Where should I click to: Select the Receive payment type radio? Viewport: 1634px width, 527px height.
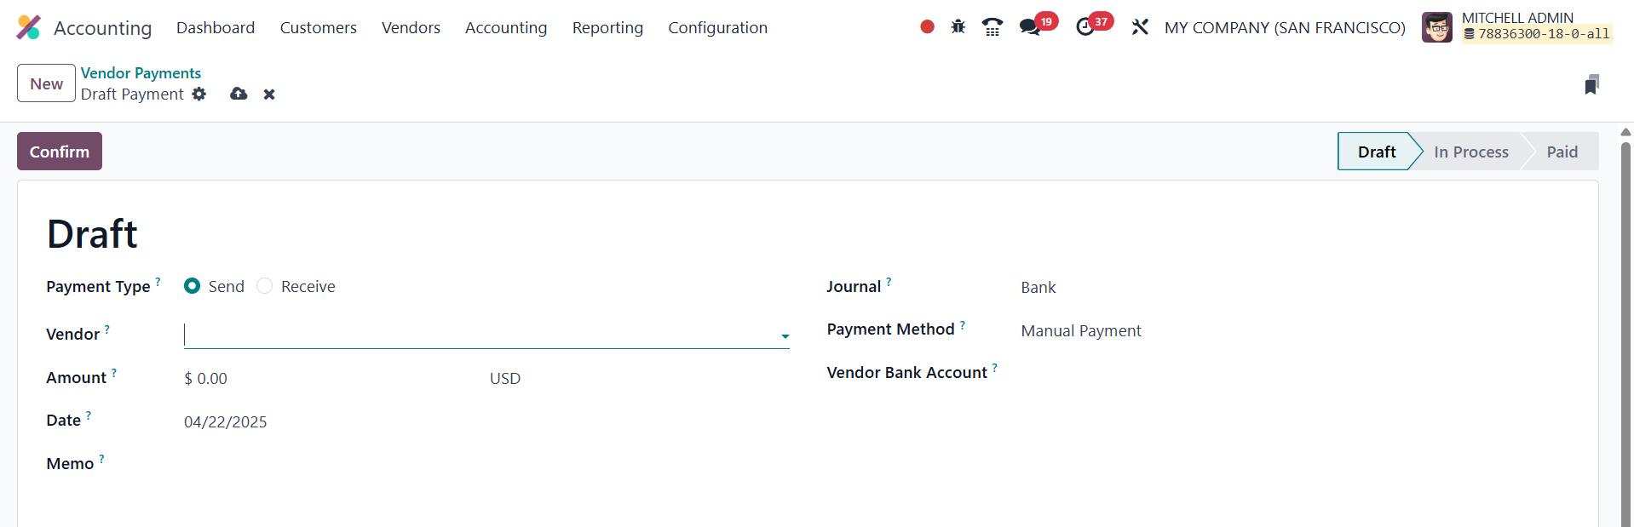tap(265, 286)
